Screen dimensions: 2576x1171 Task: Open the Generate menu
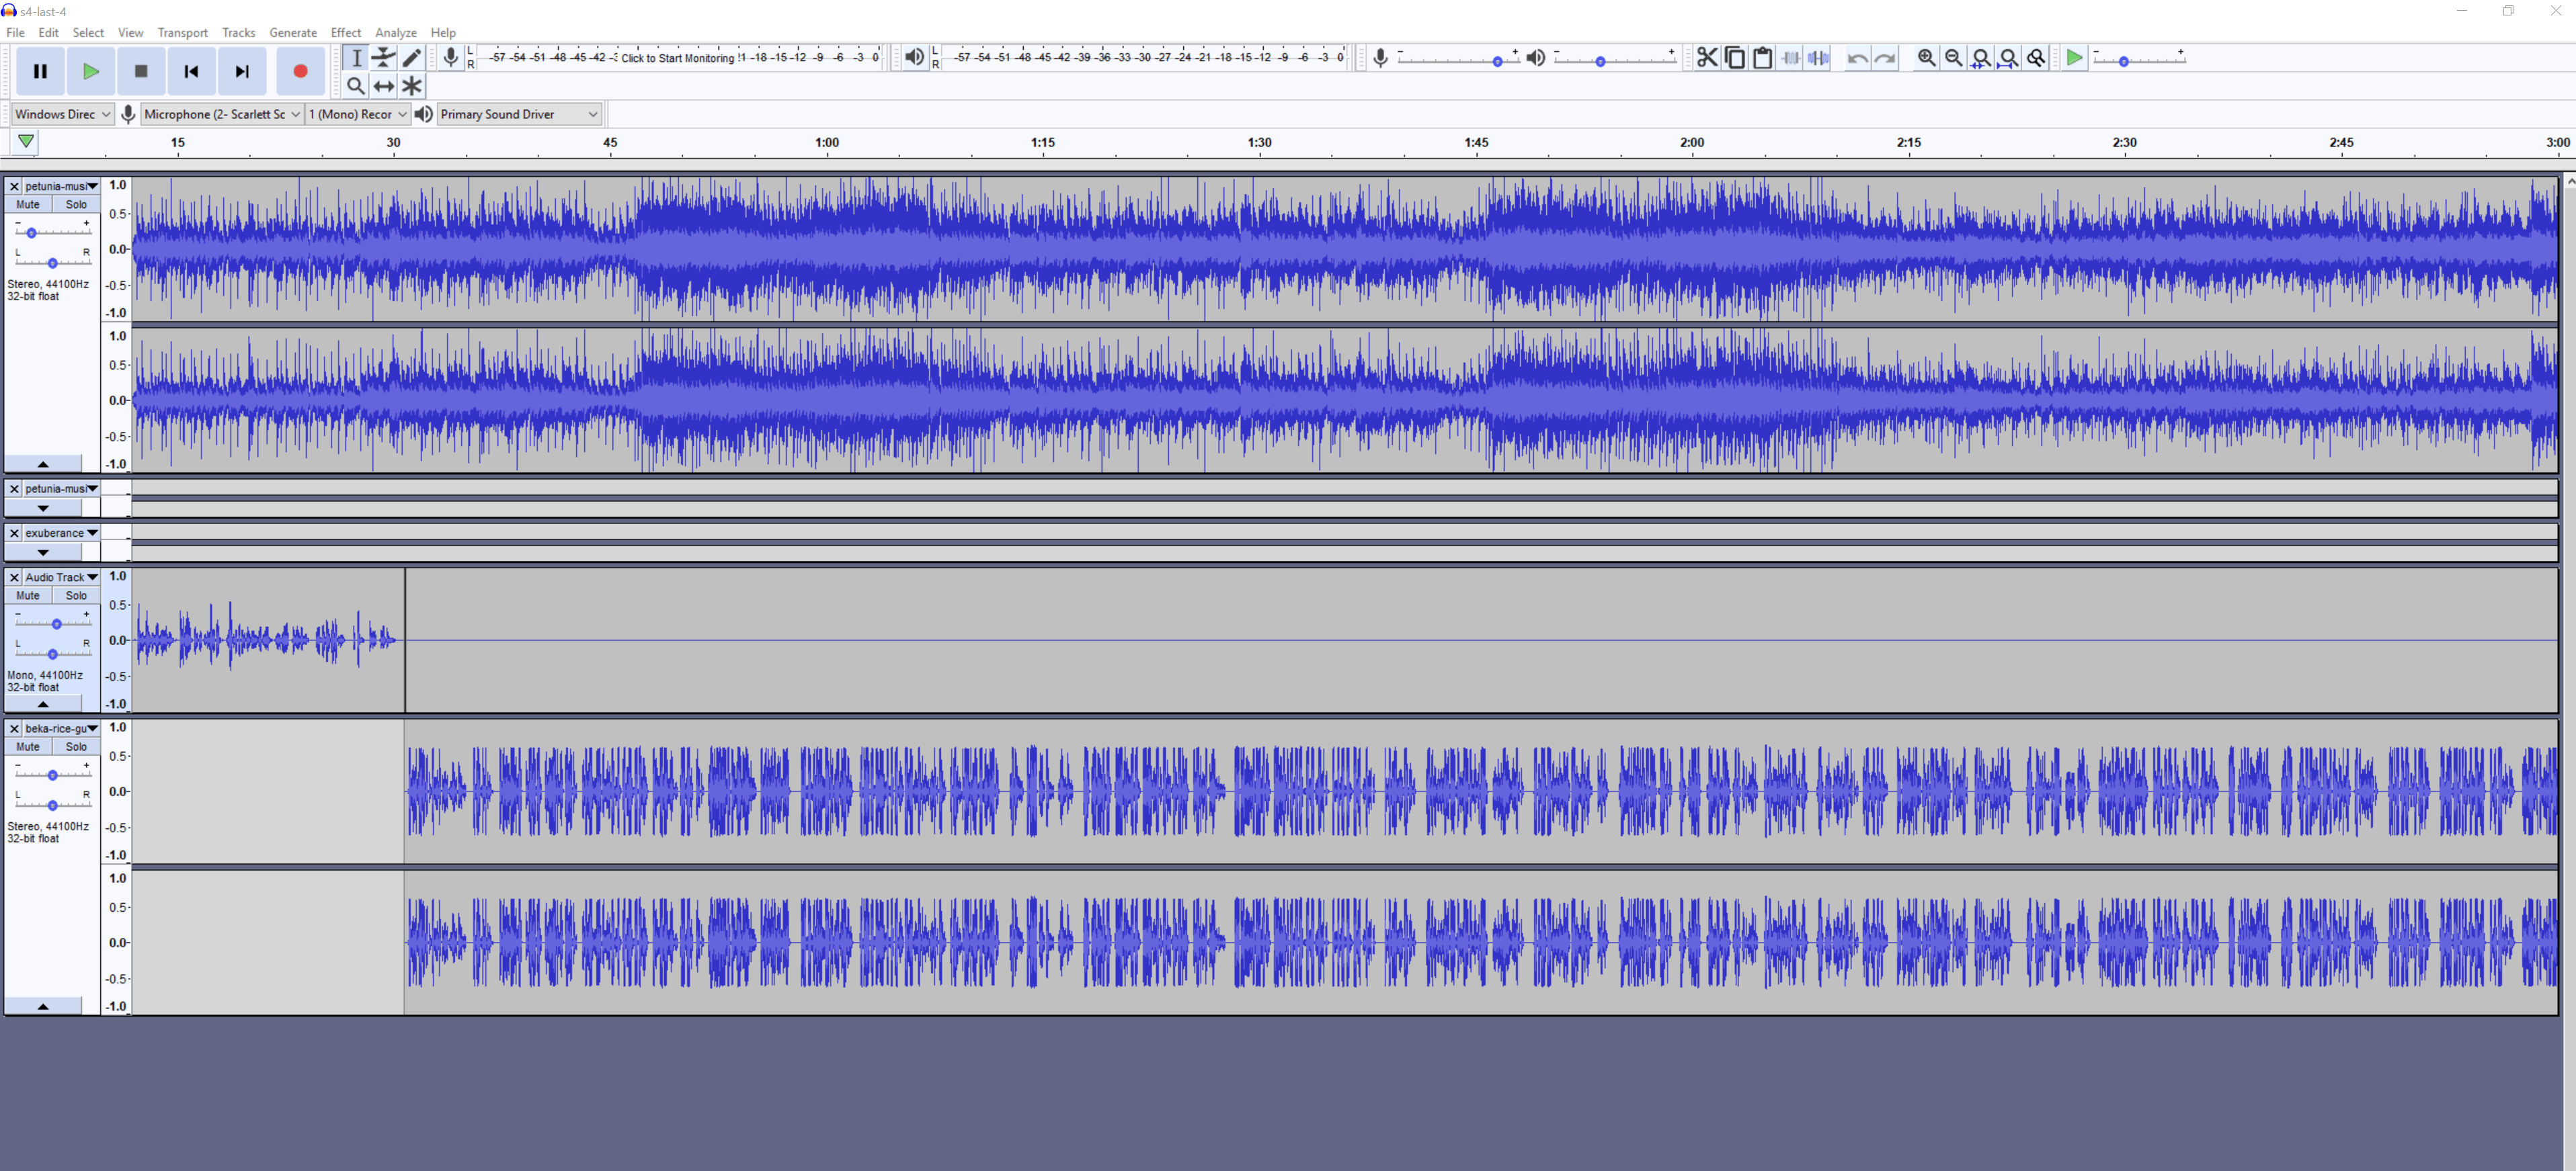[292, 32]
